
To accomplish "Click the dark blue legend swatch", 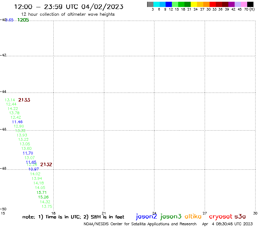I will tap(169, 4).
